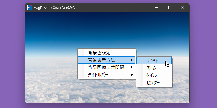Maximize the MagDesktopCover window
The image size is (217, 108).
click(x=170, y=7)
